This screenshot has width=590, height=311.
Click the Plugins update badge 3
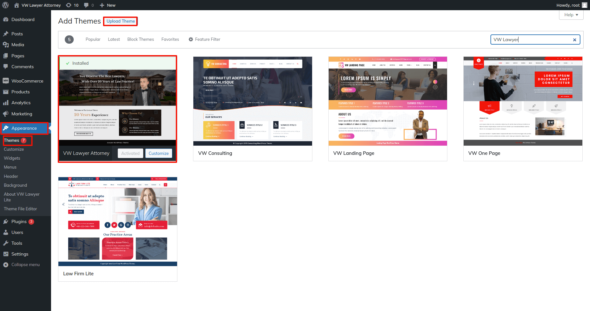31,221
